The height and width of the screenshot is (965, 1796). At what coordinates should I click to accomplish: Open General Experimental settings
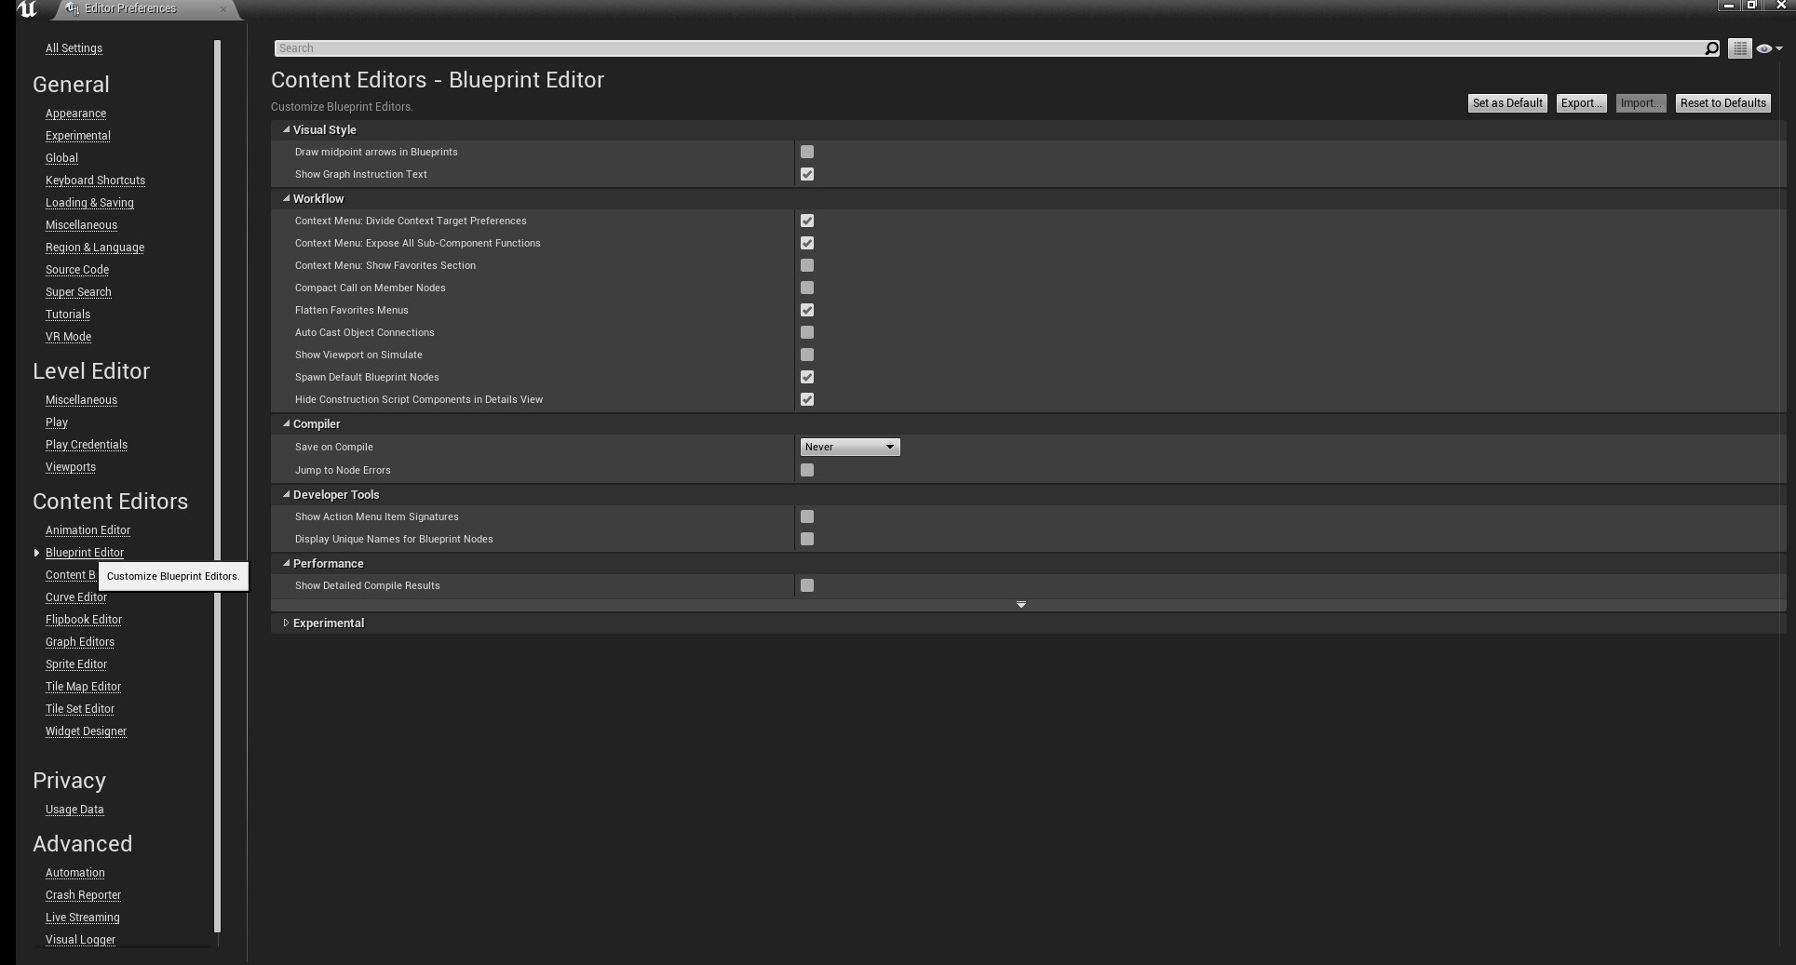pos(77,136)
